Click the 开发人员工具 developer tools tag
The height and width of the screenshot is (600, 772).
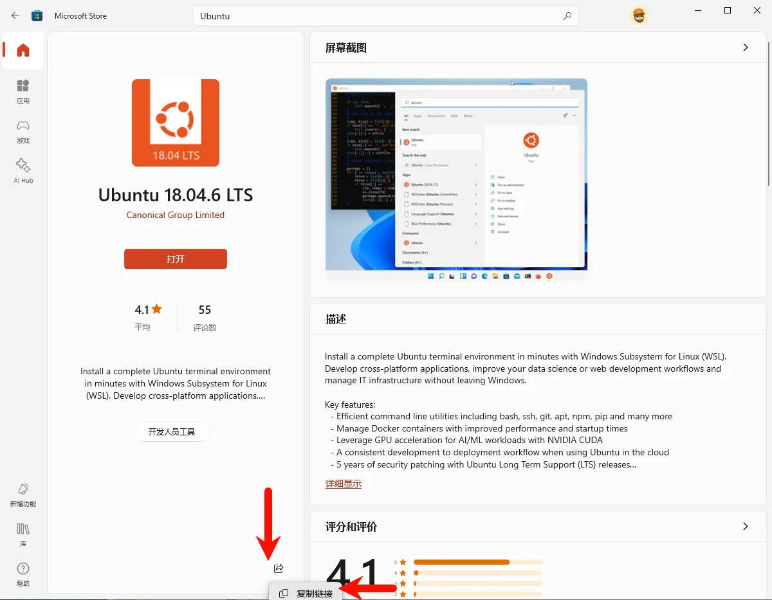(x=172, y=432)
